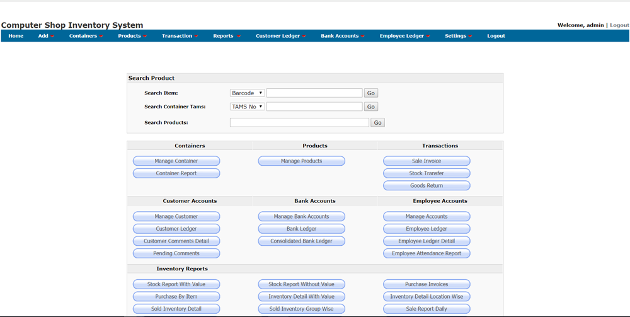Viewport: 630px width, 317px height.
Task: Select Stock Transfer button
Action: pyautogui.click(x=427, y=173)
